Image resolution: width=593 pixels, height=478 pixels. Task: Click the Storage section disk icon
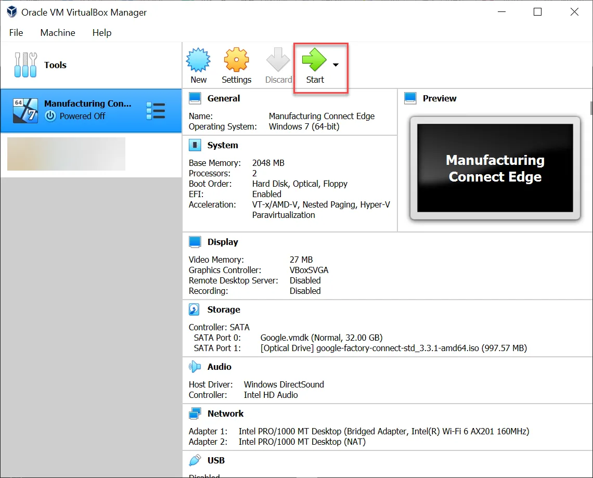(195, 309)
